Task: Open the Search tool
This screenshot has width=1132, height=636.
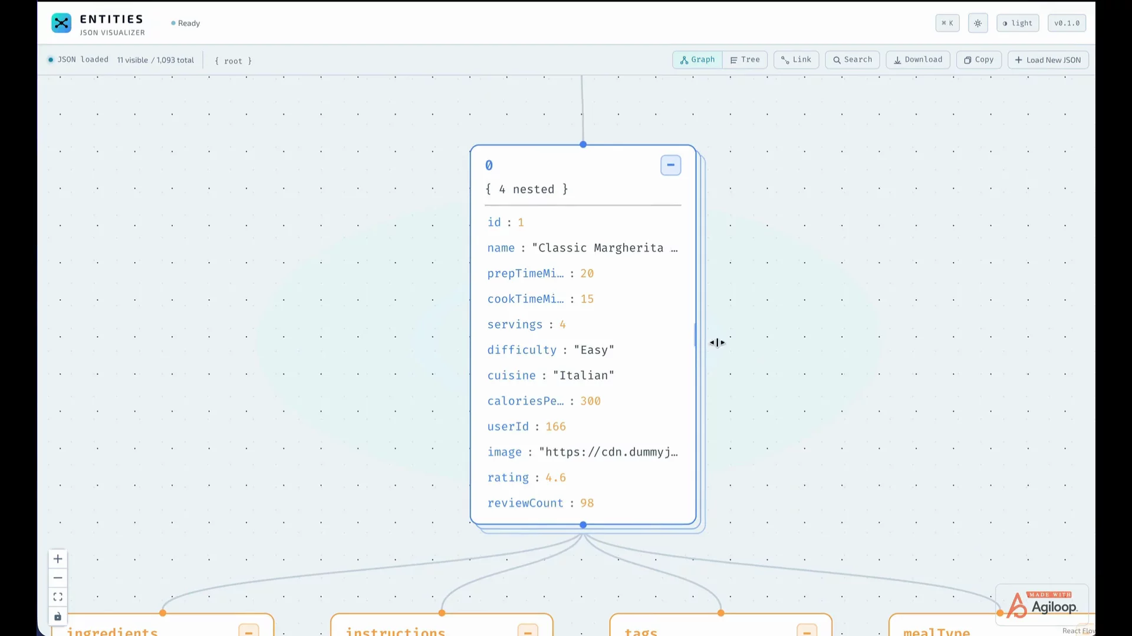Action: pyautogui.click(x=853, y=60)
